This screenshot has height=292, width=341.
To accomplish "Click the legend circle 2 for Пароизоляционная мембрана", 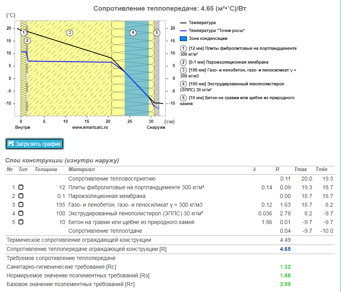I will coord(183,62).
